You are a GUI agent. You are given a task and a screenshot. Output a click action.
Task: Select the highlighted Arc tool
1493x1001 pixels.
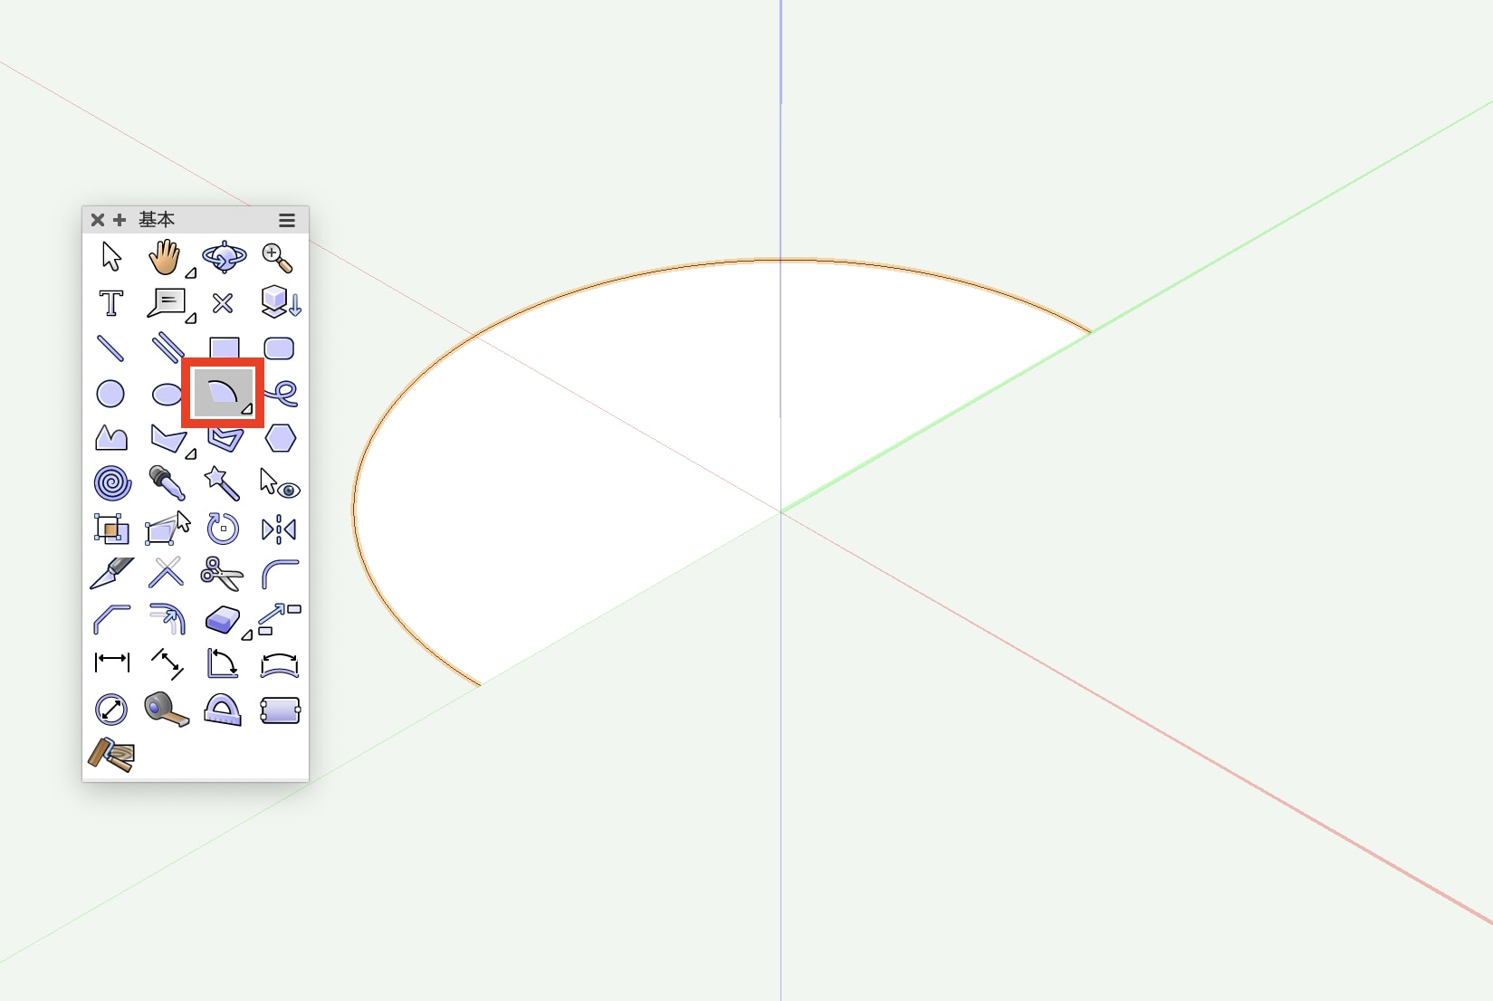point(223,393)
